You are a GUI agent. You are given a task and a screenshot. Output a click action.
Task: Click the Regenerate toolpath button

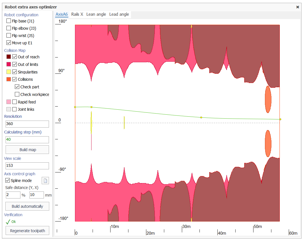pyautogui.click(x=27, y=231)
